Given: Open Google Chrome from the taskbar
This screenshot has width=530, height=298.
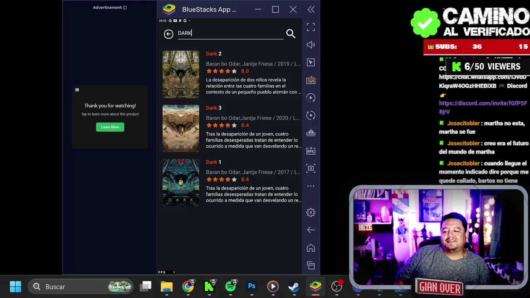Looking at the screenshot, I should 188,286.
